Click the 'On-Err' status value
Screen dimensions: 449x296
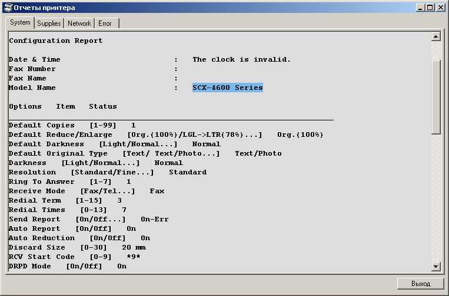(155, 220)
